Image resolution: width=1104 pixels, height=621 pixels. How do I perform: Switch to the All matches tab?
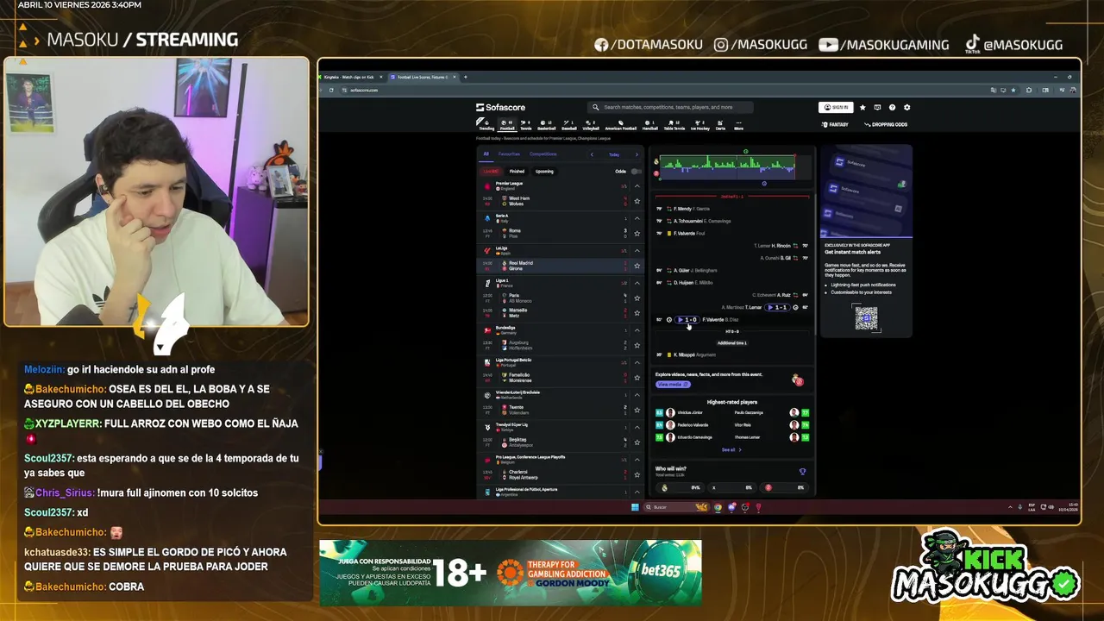click(486, 154)
